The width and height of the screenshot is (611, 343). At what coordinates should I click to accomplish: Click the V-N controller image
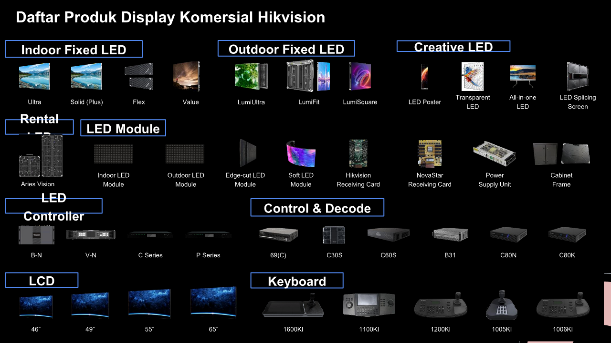click(91, 234)
